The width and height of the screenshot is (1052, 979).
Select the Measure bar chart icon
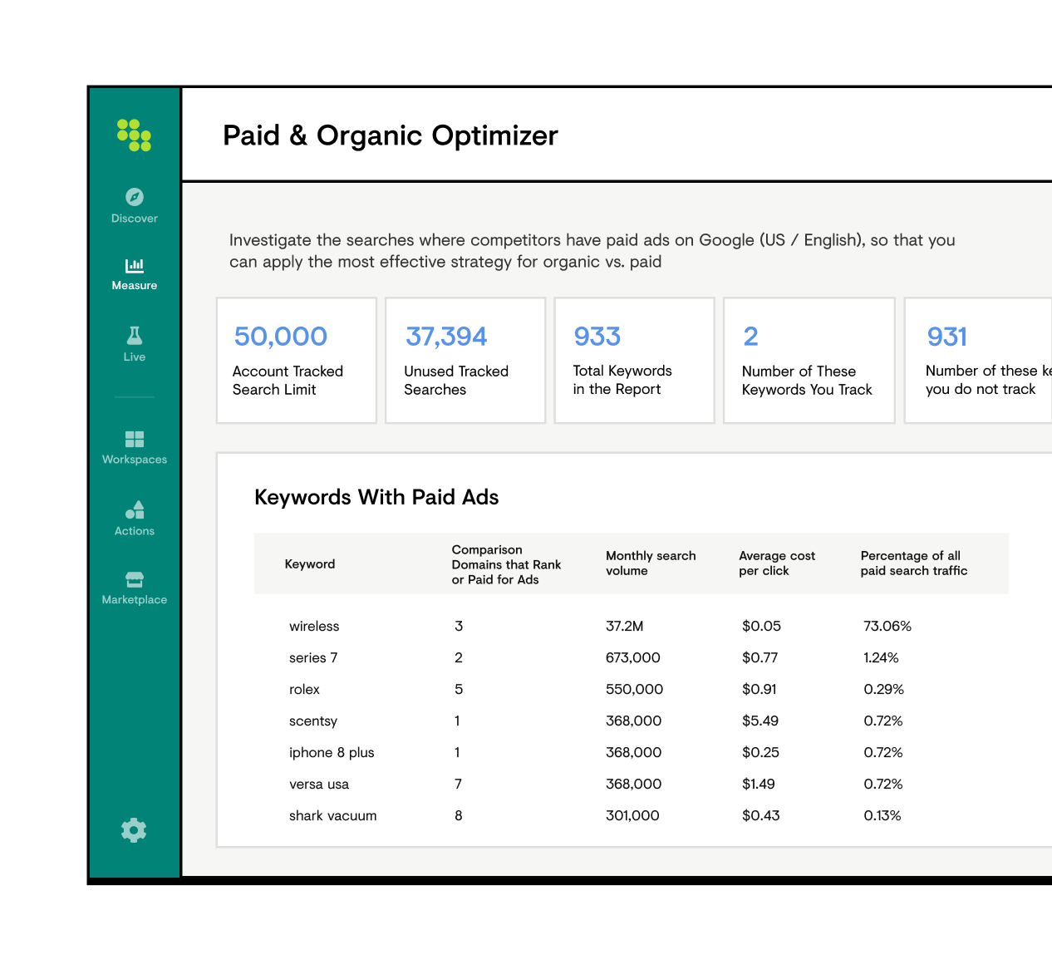[x=135, y=265]
